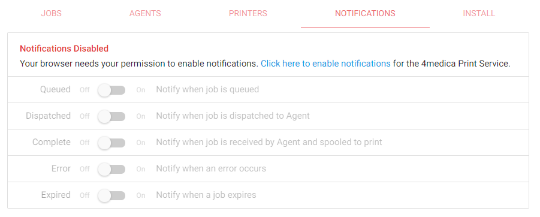Image resolution: width=540 pixels, height=217 pixels.
Task: Click the 'Notify when an error occurs' text
Action: (211, 168)
